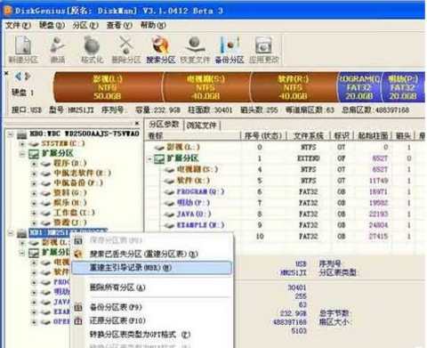The image size is (427, 348).
Task: Expand the 资源 (J:) tree node
Action: click(x=34, y=223)
